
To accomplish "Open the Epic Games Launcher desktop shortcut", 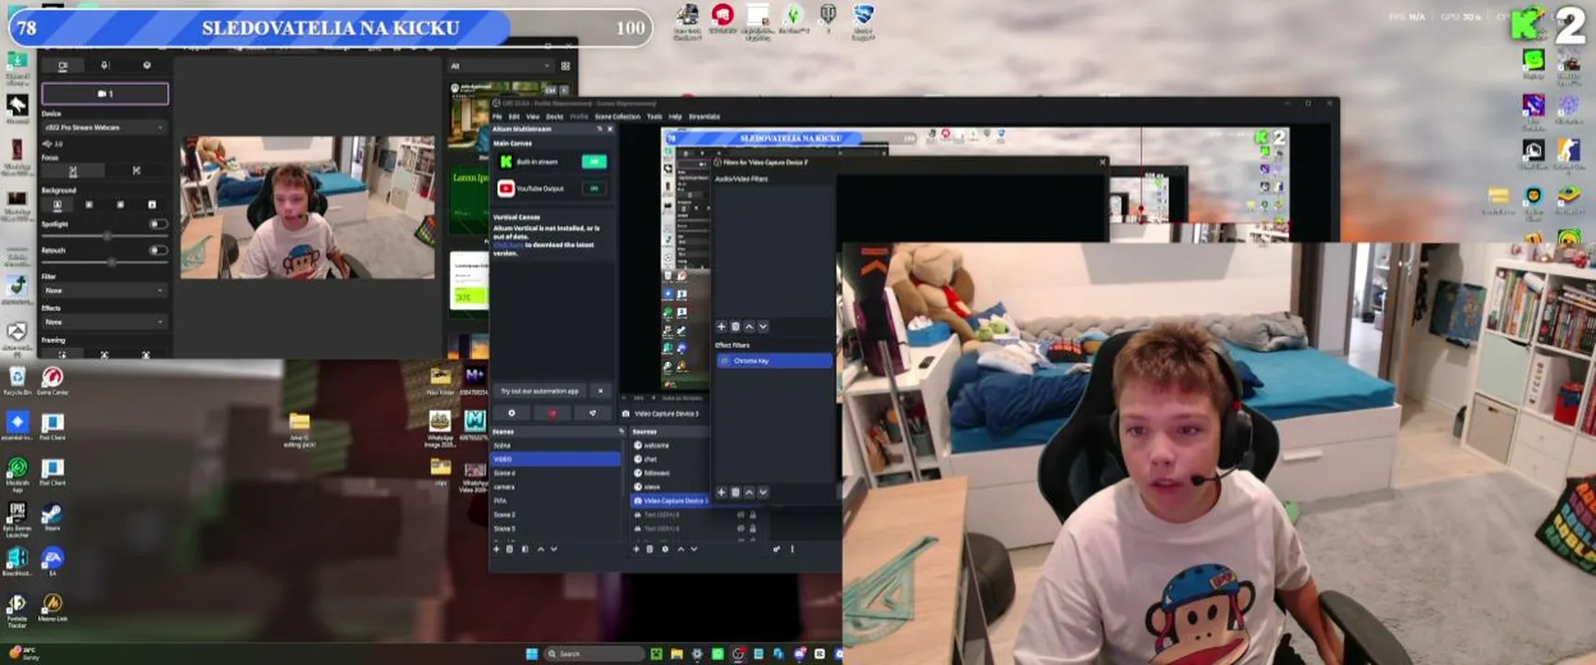I will point(18,519).
